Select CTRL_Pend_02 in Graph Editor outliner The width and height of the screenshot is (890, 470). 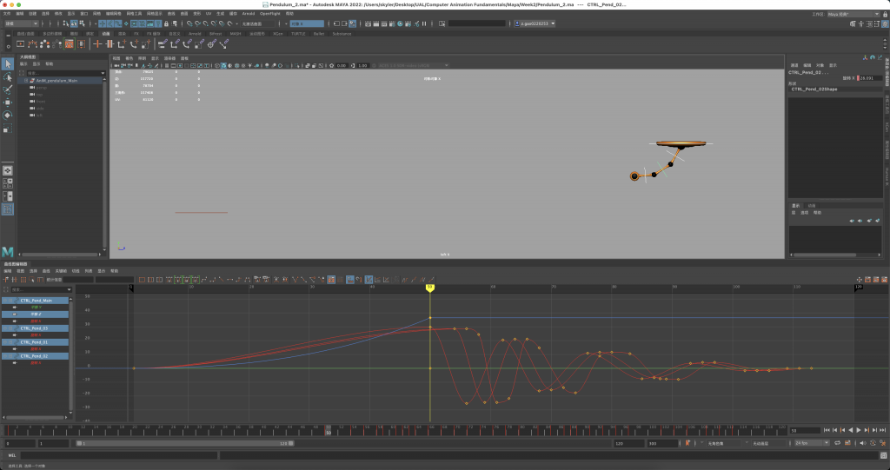pyautogui.click(x=35, y=356)
